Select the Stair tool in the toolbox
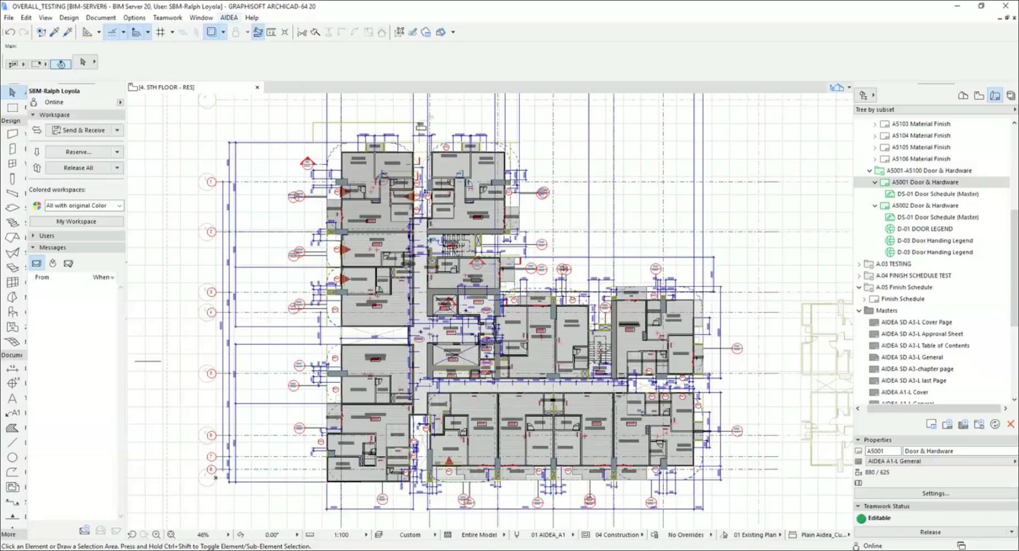 (x=12, y=223)
